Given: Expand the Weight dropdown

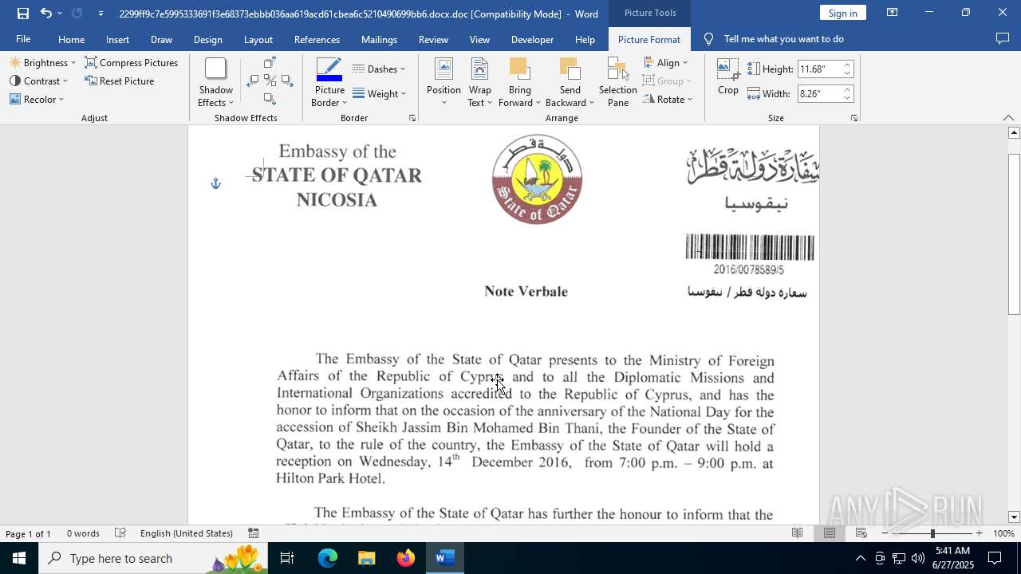Looking at the screenshot, I should 379,93.
